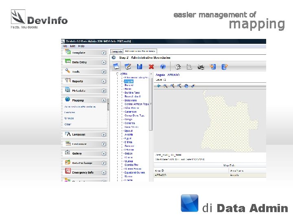The height and width of the screenshot is (219, 293).
Task: Expand the Metadata panel chevron
Action: pos(104,91)
